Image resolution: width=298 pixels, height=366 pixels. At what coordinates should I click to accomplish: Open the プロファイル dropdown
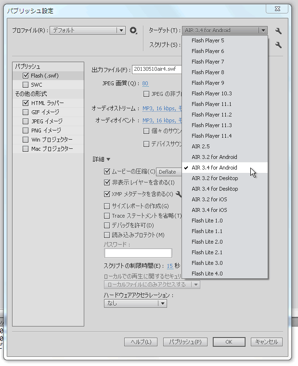pos(88,30)
